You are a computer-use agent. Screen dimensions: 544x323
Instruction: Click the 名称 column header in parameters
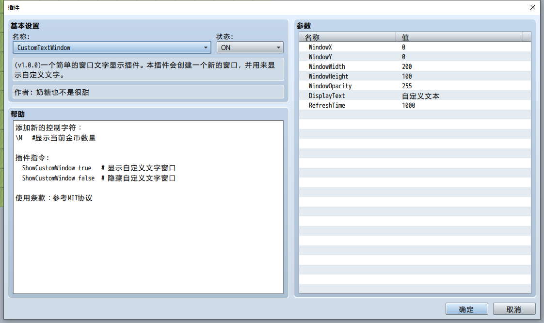(x=348, y=37)
